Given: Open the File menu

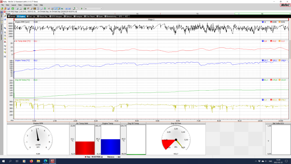Looking at the screenshot, I should coord(2,5).
